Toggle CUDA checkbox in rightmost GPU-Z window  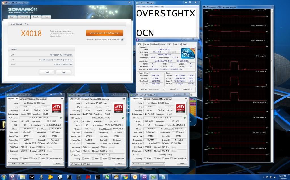click(154, 158)
